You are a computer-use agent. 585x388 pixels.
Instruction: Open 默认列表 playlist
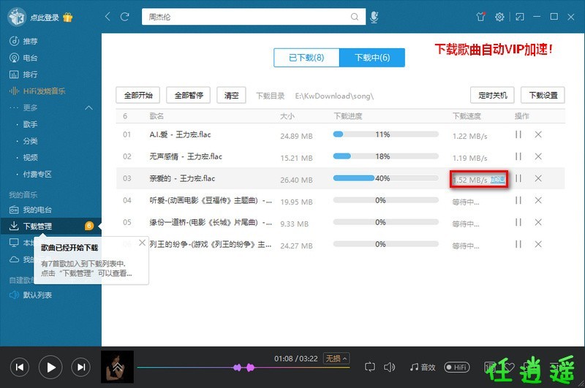[x=31, y=294]
